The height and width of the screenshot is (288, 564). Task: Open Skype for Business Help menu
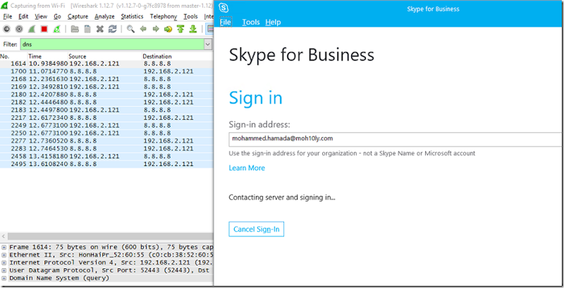[273, 23]
